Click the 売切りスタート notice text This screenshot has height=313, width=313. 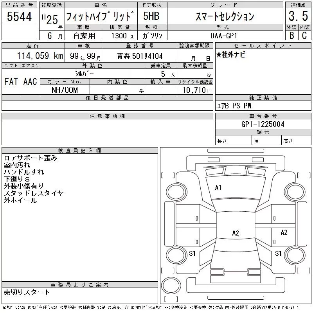pyautogui.click(x=27, y=292)
